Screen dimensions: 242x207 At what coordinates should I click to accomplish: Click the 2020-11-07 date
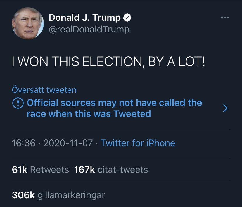(x=68, y=143)
